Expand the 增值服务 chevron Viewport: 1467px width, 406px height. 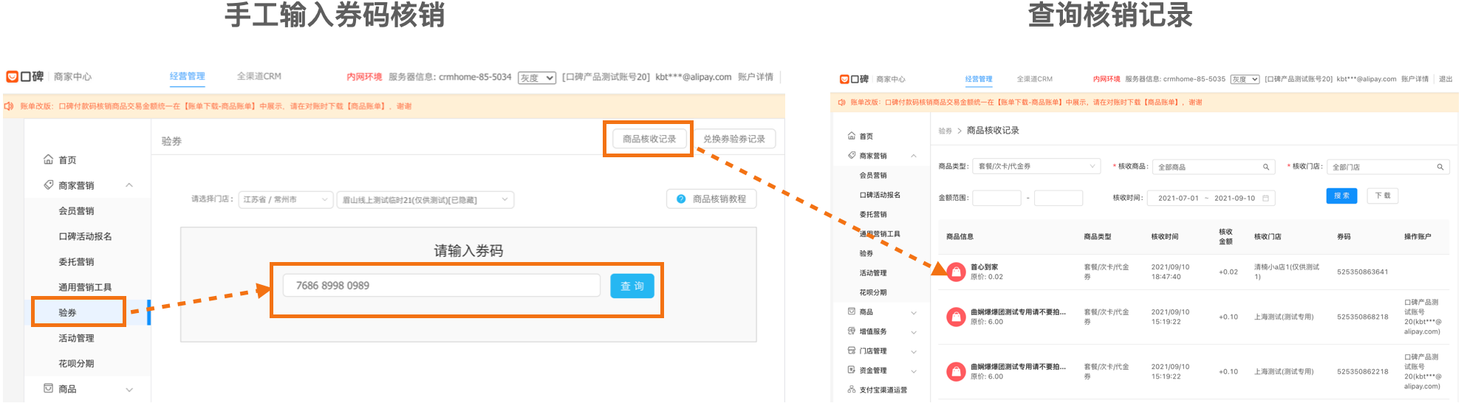[x=914, y=331]
